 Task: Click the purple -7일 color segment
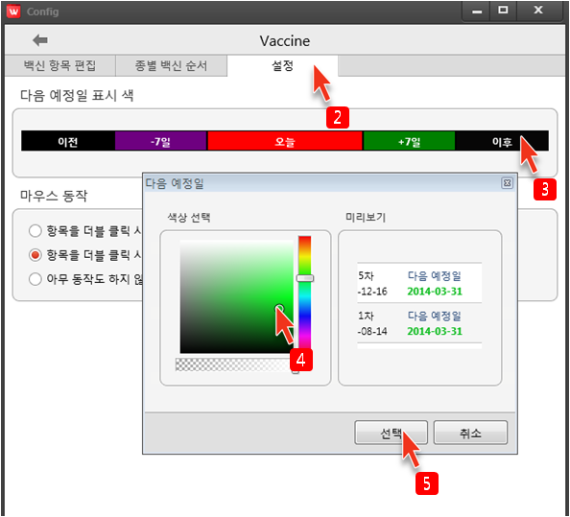(160, 141)
